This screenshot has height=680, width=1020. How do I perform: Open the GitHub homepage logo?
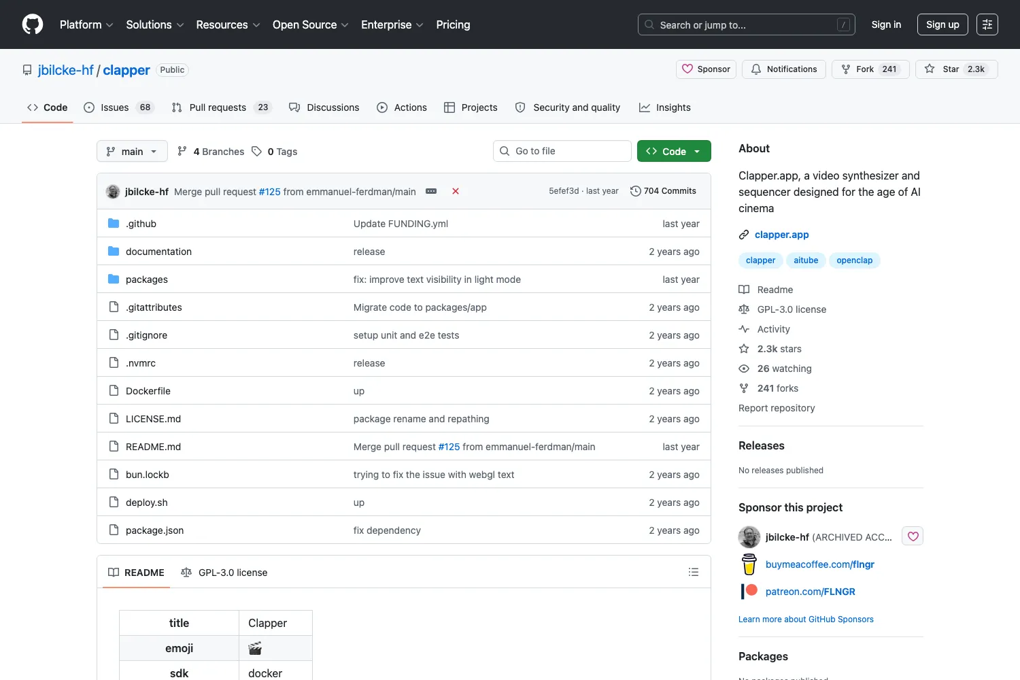[33, 24]
